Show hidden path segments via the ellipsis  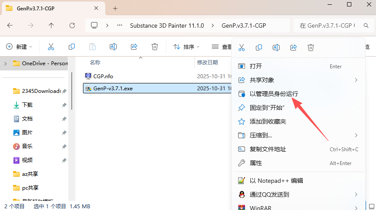tap(120, 25)
